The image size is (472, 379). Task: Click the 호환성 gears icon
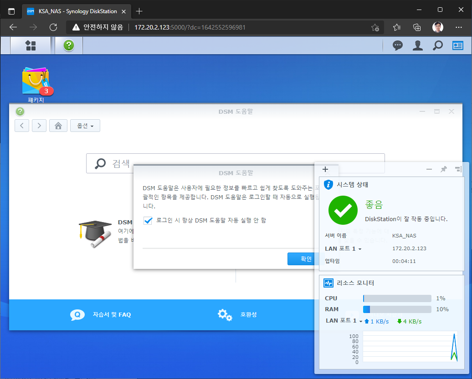coord(225,315)
